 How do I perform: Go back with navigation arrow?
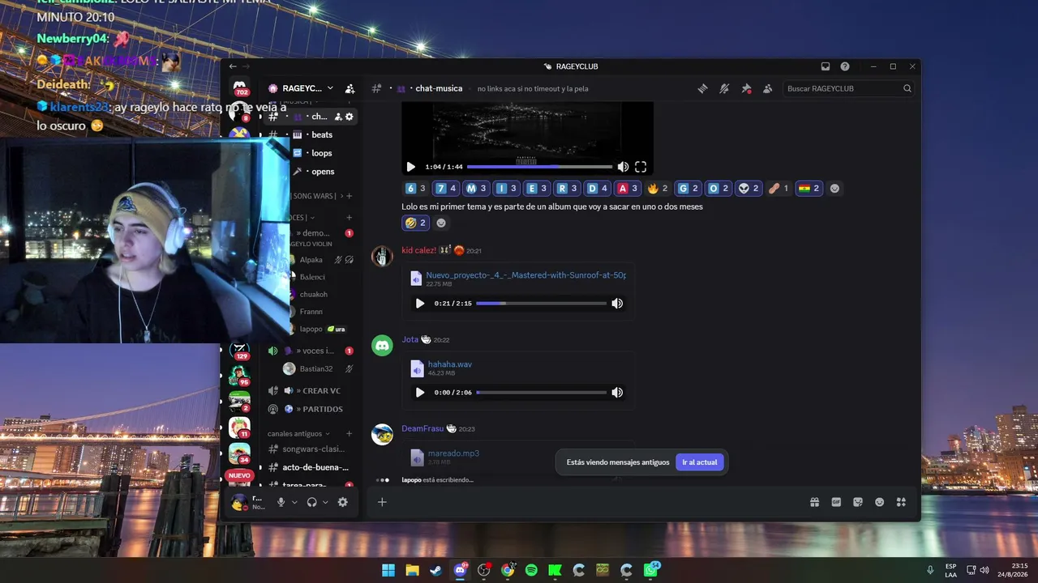pyautogui.click(x=233, y=66)
